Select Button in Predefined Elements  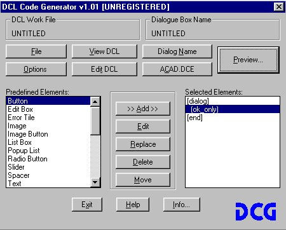[x=48, y=101]
